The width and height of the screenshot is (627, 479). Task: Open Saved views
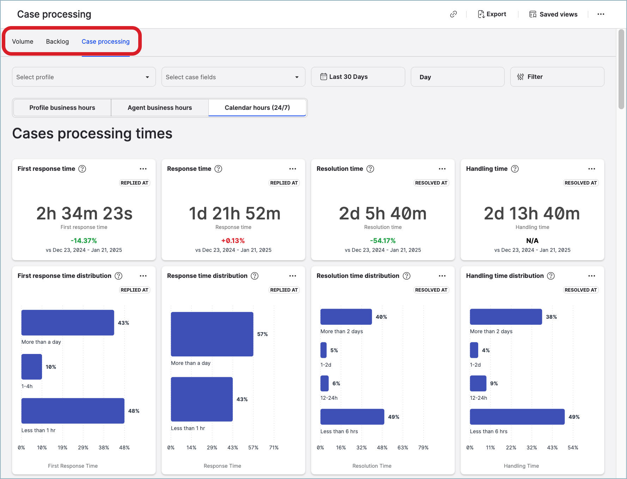coord(553,14)
